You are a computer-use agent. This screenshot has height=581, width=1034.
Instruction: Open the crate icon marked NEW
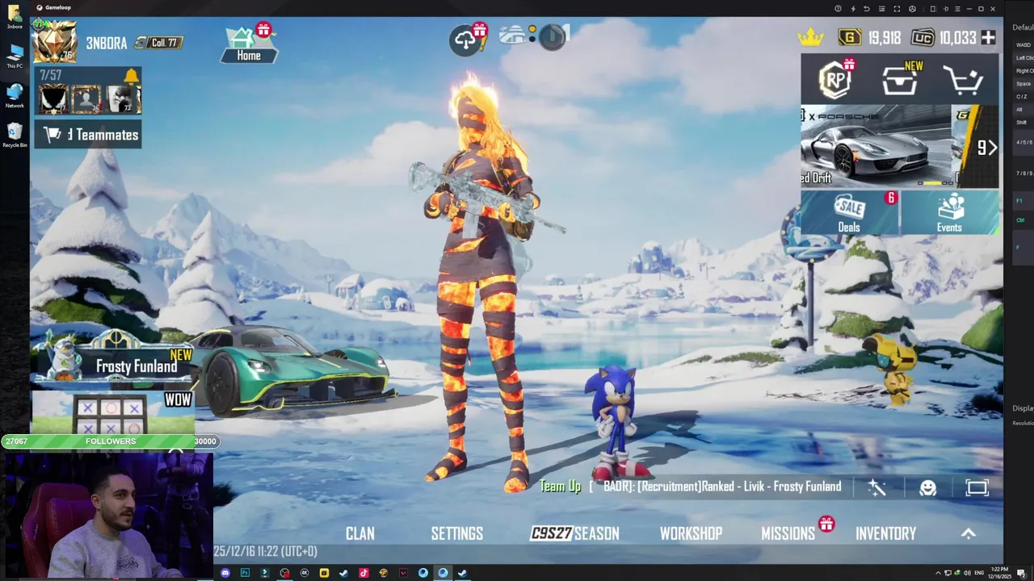pos(900,80)
